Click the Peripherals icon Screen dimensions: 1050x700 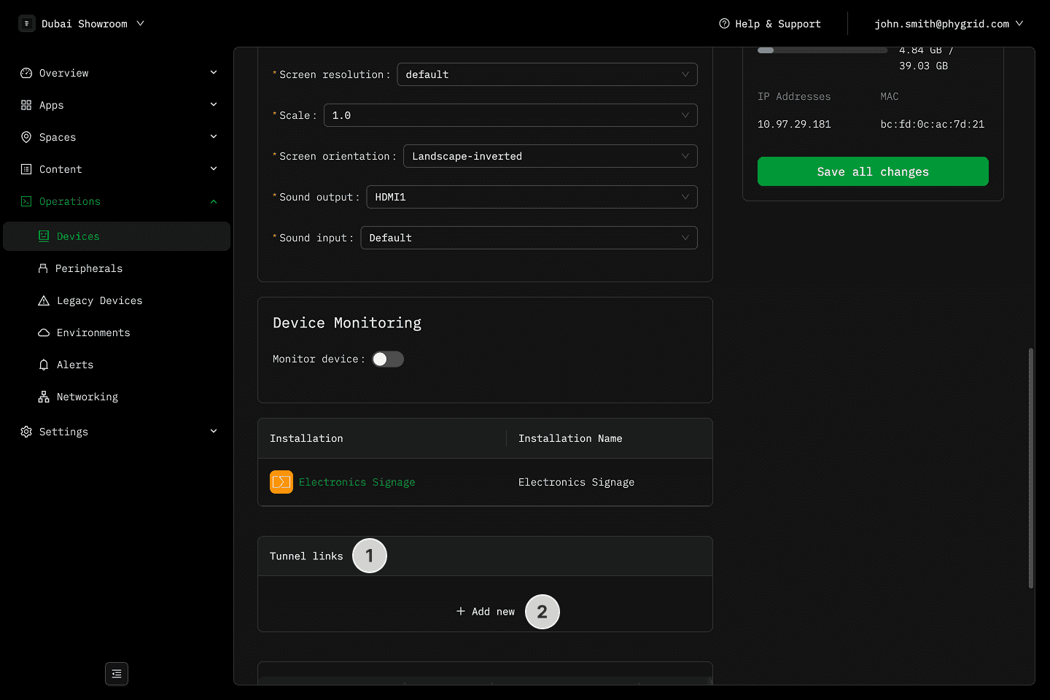(43, 268)
